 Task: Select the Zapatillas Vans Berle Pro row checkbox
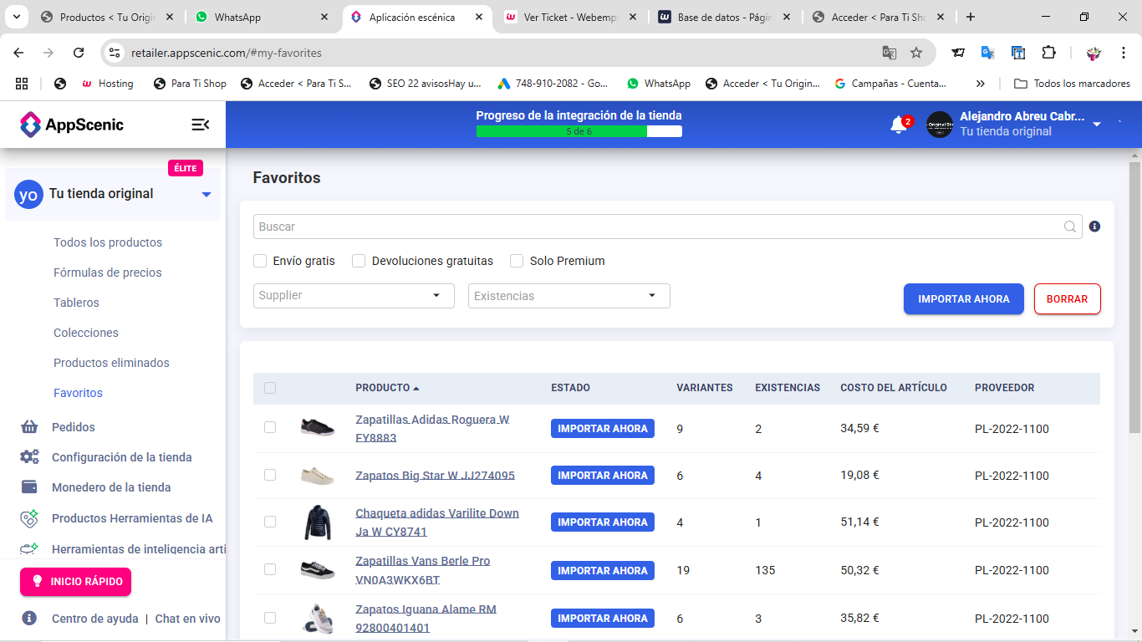point(270,569)
